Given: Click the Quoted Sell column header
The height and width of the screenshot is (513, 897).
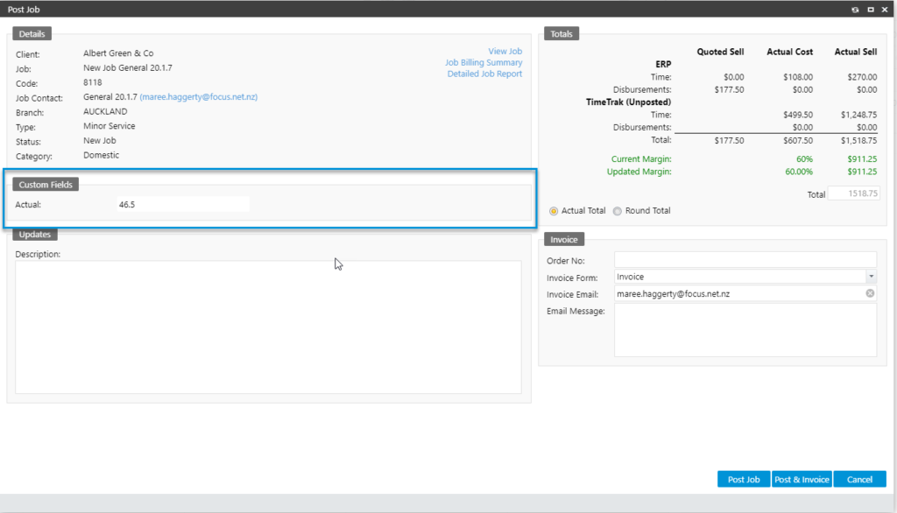Looking at the screenshot, I should point(720,52).
